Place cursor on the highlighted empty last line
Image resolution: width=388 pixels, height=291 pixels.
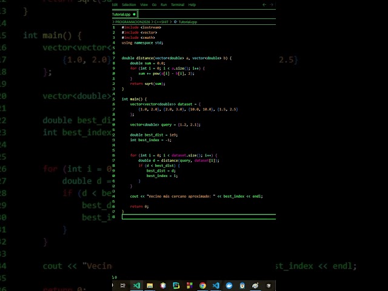coord(199,217)
